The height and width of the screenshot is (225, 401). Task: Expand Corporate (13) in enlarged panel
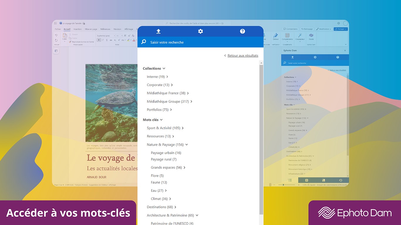[x=172, y=85]
